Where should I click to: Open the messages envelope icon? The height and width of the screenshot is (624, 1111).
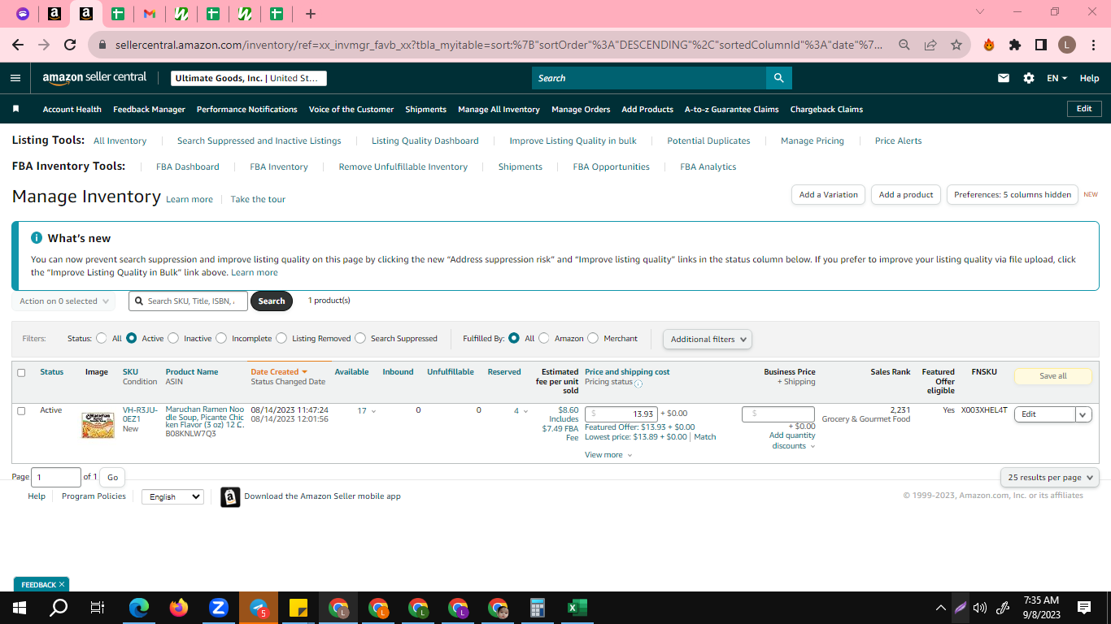(1004, 78)
